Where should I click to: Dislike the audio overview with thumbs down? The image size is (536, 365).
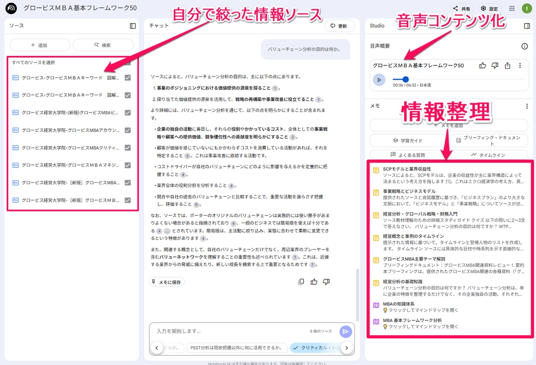click(495, 65)
